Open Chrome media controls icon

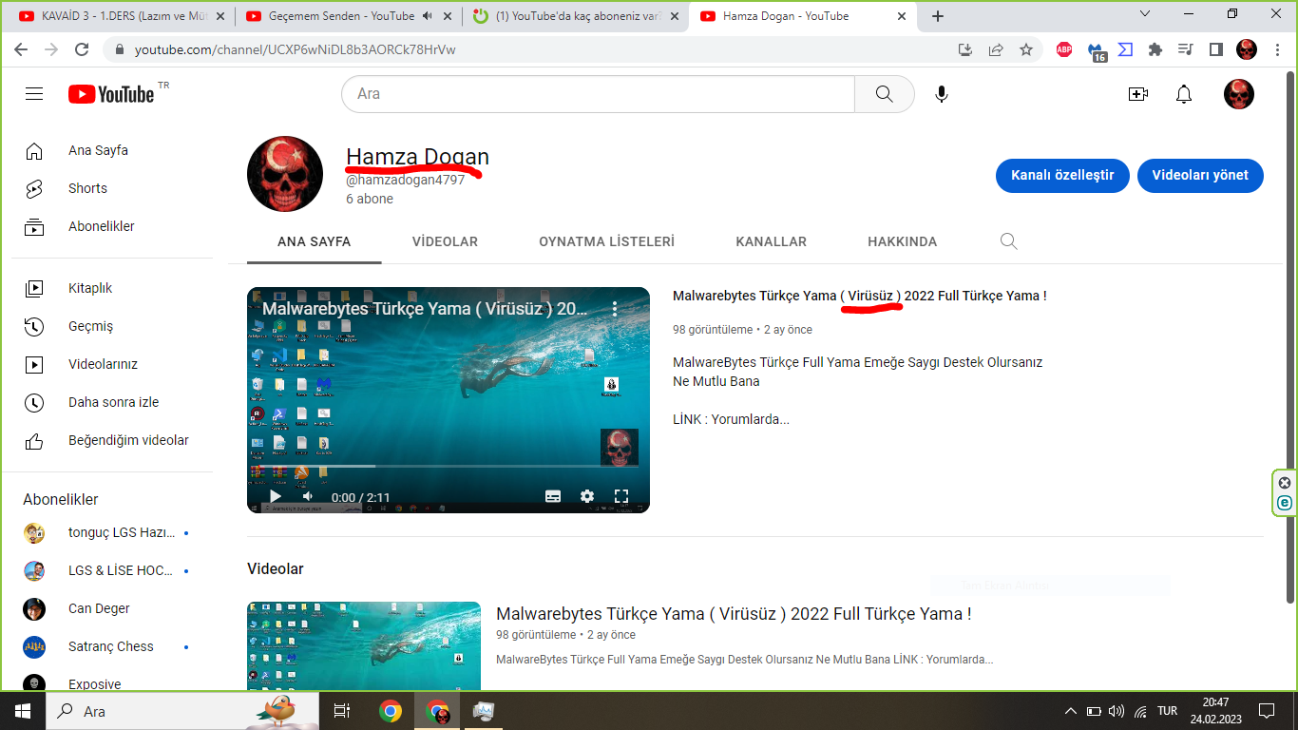click(1185, 49)
